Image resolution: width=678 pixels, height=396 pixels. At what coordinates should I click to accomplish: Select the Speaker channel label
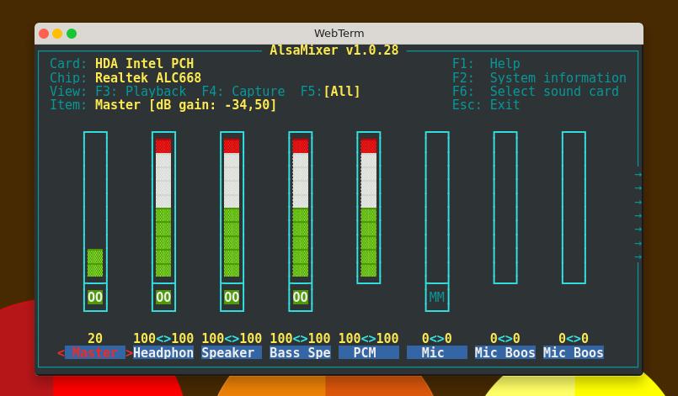pos(232,352)
